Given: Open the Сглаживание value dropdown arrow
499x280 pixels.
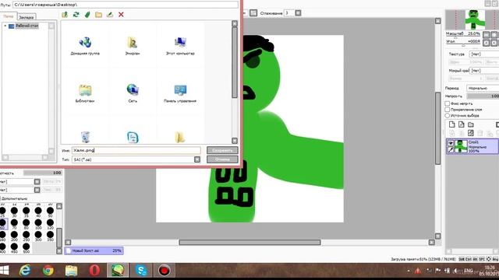Looking at the screenshot, I should (x=298, y=13).
